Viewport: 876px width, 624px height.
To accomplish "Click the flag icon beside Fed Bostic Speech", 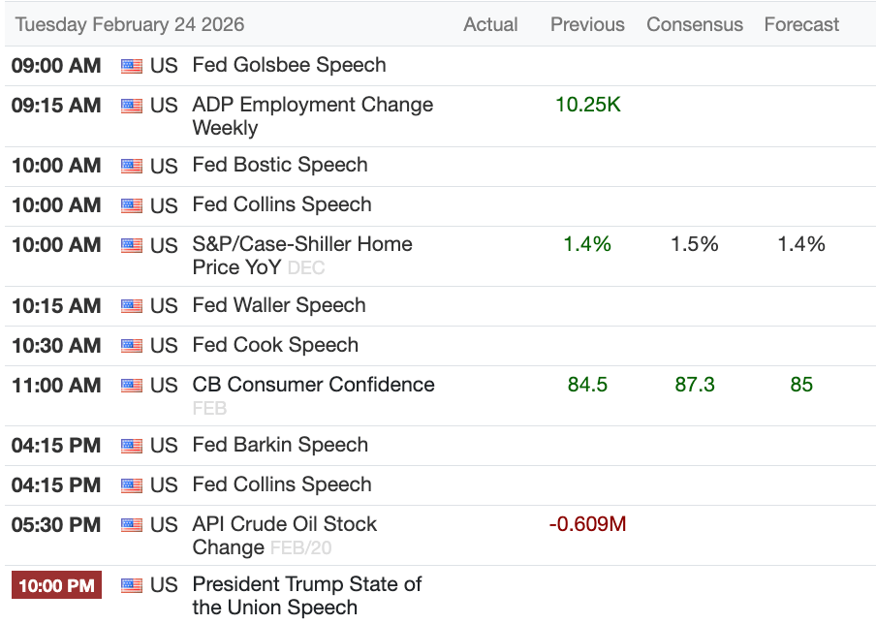I will click(x=132, y=167).
